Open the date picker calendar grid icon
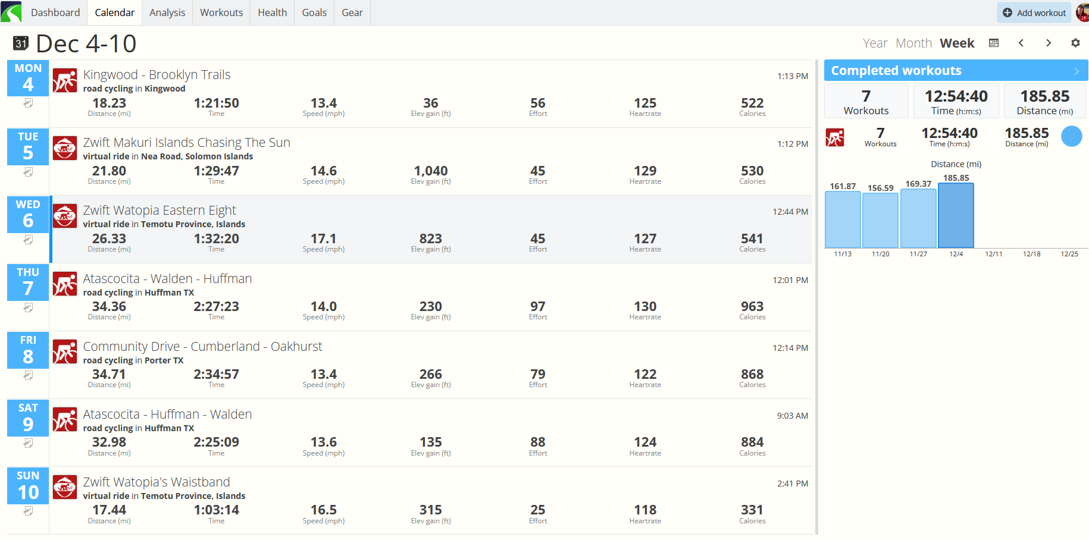Screen dimensions: 1089x540 994,43
